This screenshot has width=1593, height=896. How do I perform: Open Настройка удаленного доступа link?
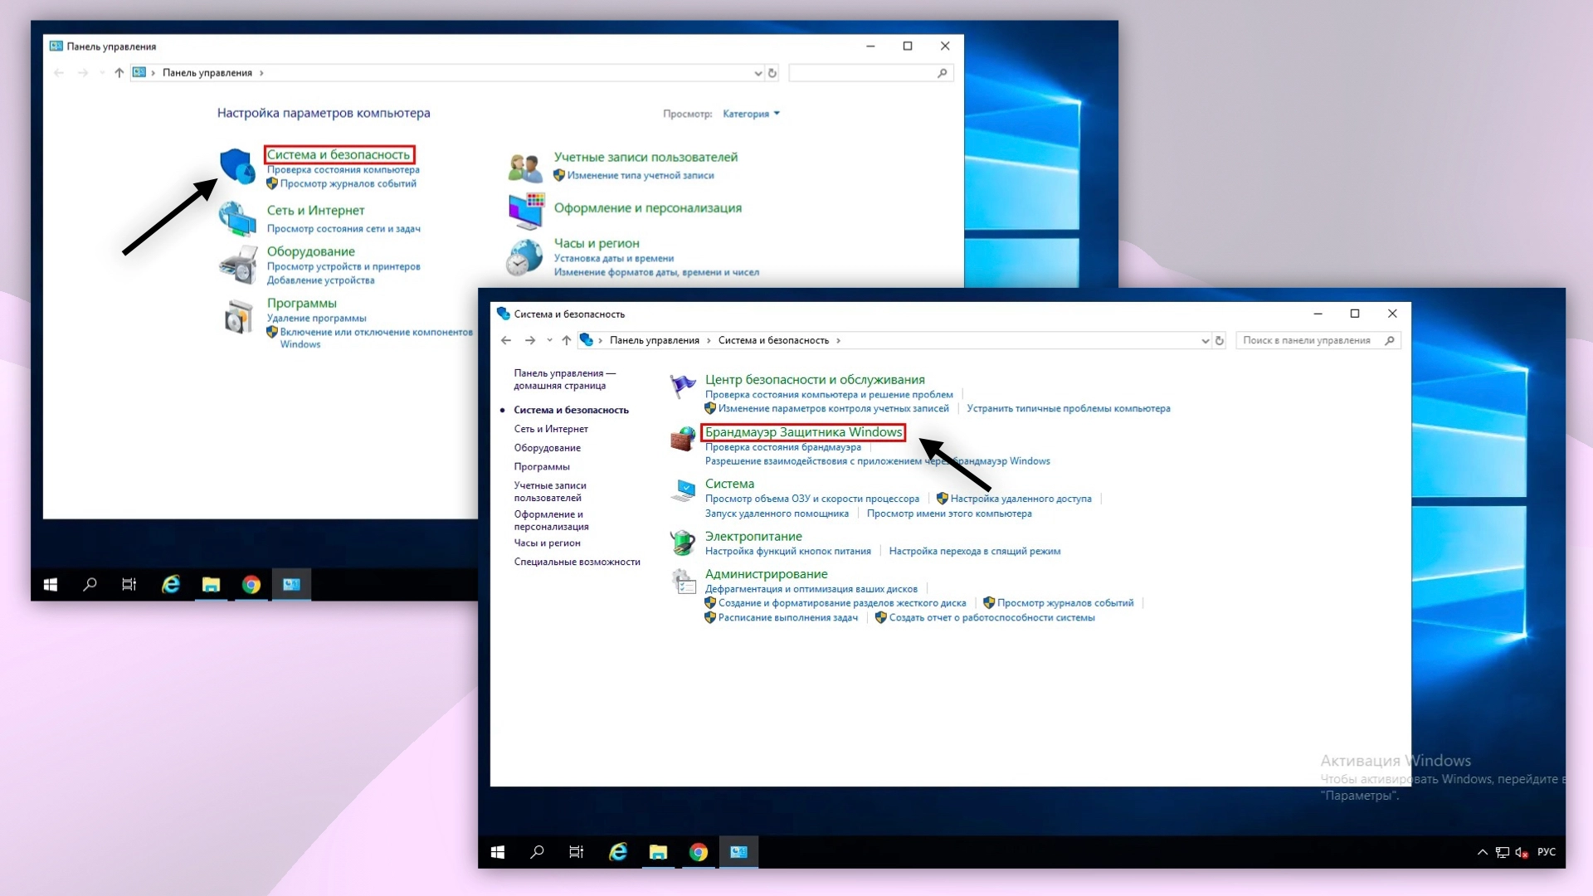tap(1020, 499)
